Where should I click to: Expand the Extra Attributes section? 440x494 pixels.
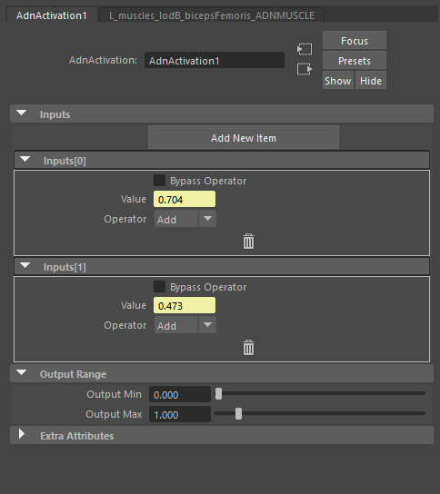pyautogui.click(x=22, y=434)
